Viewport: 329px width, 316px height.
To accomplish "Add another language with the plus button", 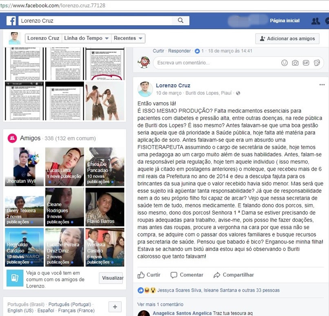I will tap(115, 307).
